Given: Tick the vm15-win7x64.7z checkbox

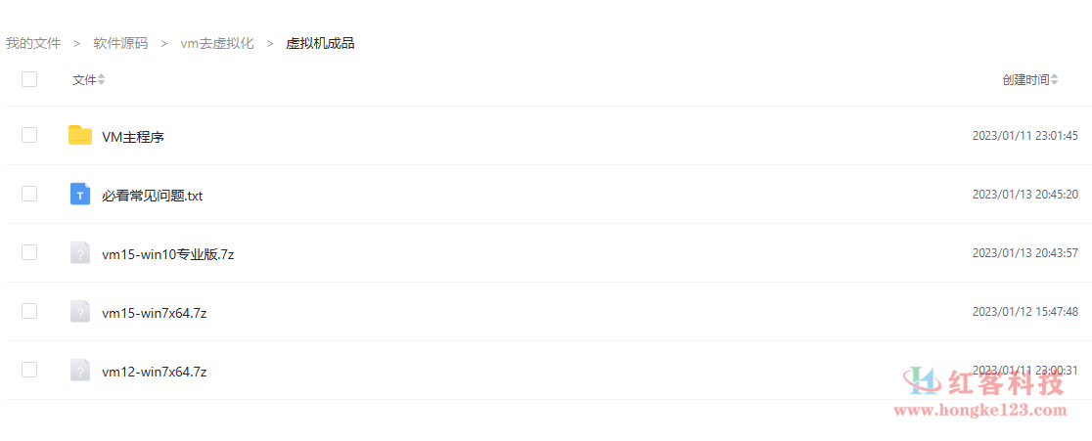Looking at the screenshot, I should point(29,311).
